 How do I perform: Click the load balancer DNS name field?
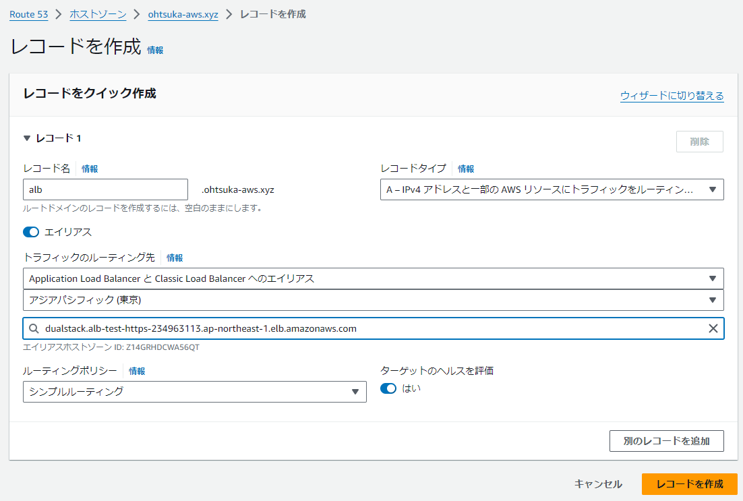(374, 328)
